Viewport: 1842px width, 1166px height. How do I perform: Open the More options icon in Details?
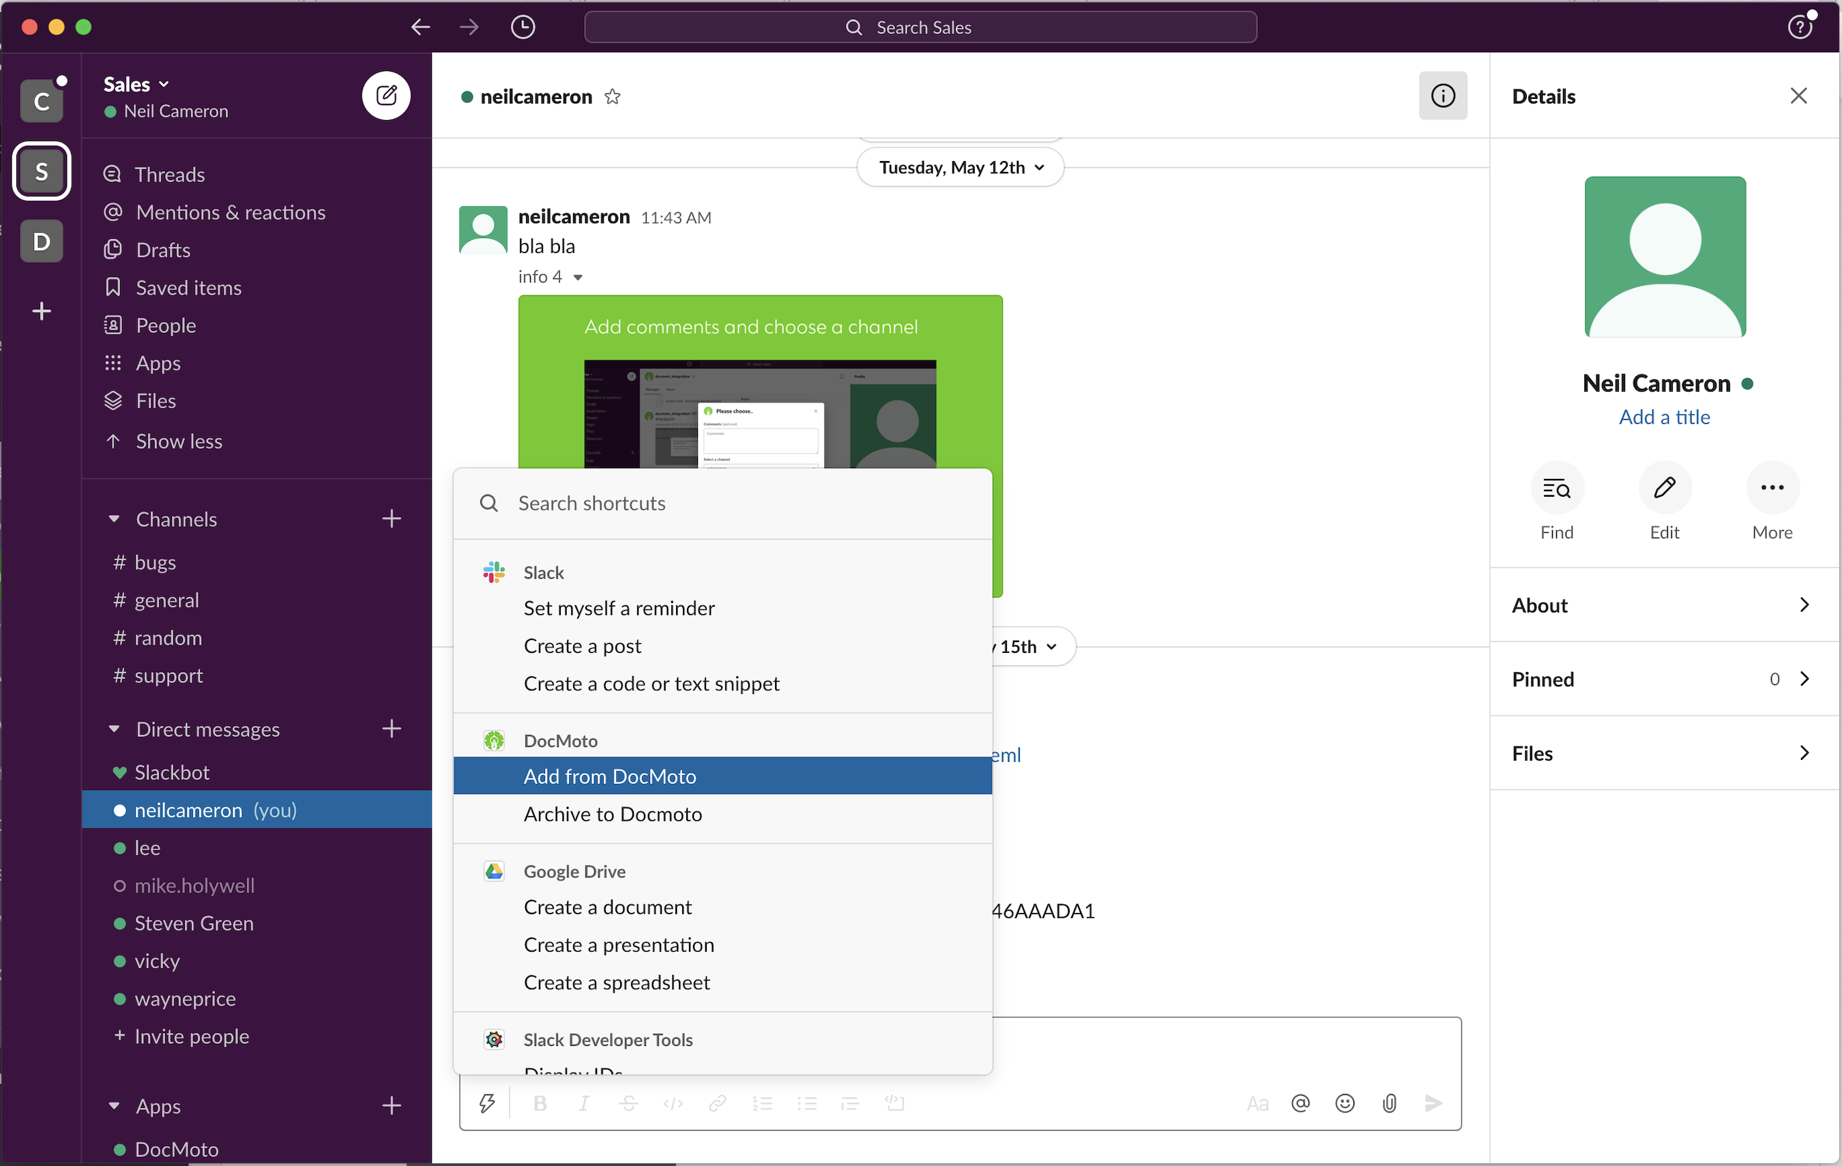click(x=1772, y=487)
